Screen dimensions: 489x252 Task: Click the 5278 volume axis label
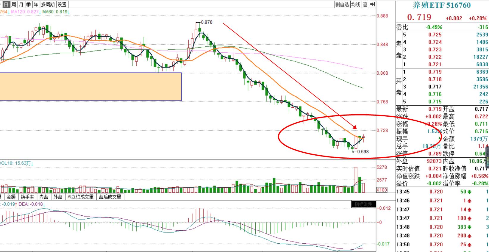pos(382,167)
